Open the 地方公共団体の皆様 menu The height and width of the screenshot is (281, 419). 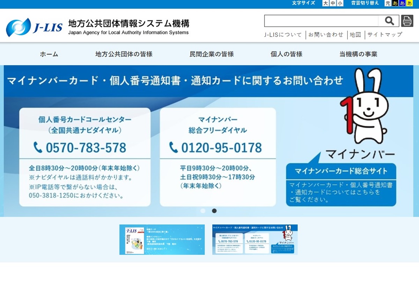(124, 54)
